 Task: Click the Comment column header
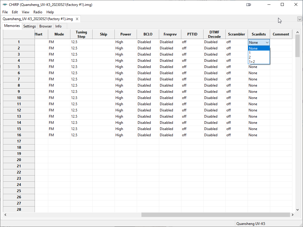[281, 34]
